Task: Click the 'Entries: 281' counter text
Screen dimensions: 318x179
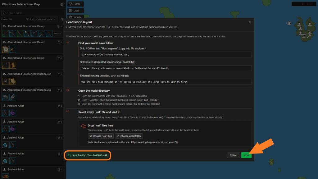Action: pos(7,20)
